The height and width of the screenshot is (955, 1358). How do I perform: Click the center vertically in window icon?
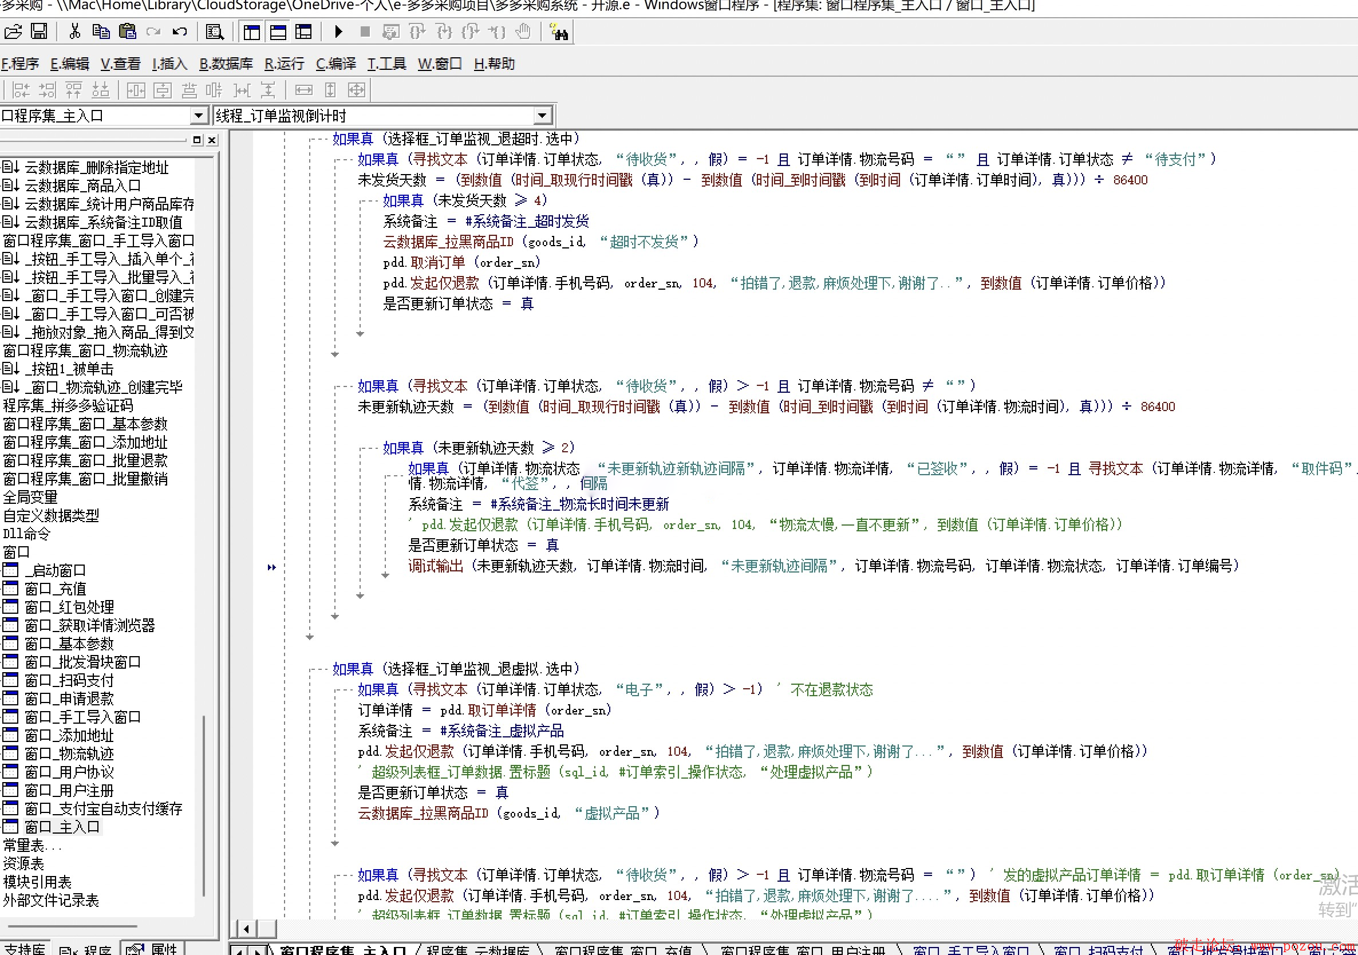[163, 90]
